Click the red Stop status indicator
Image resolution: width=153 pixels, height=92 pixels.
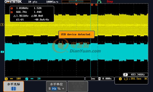click(110, 2)
